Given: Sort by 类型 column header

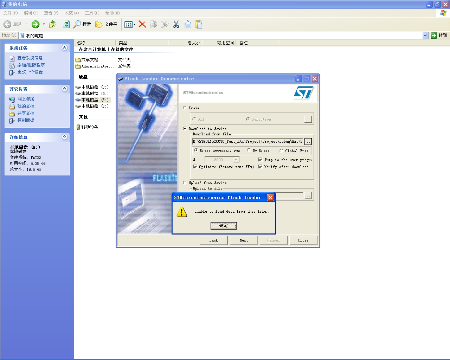Looking at the screenshot, I should 142,43.
